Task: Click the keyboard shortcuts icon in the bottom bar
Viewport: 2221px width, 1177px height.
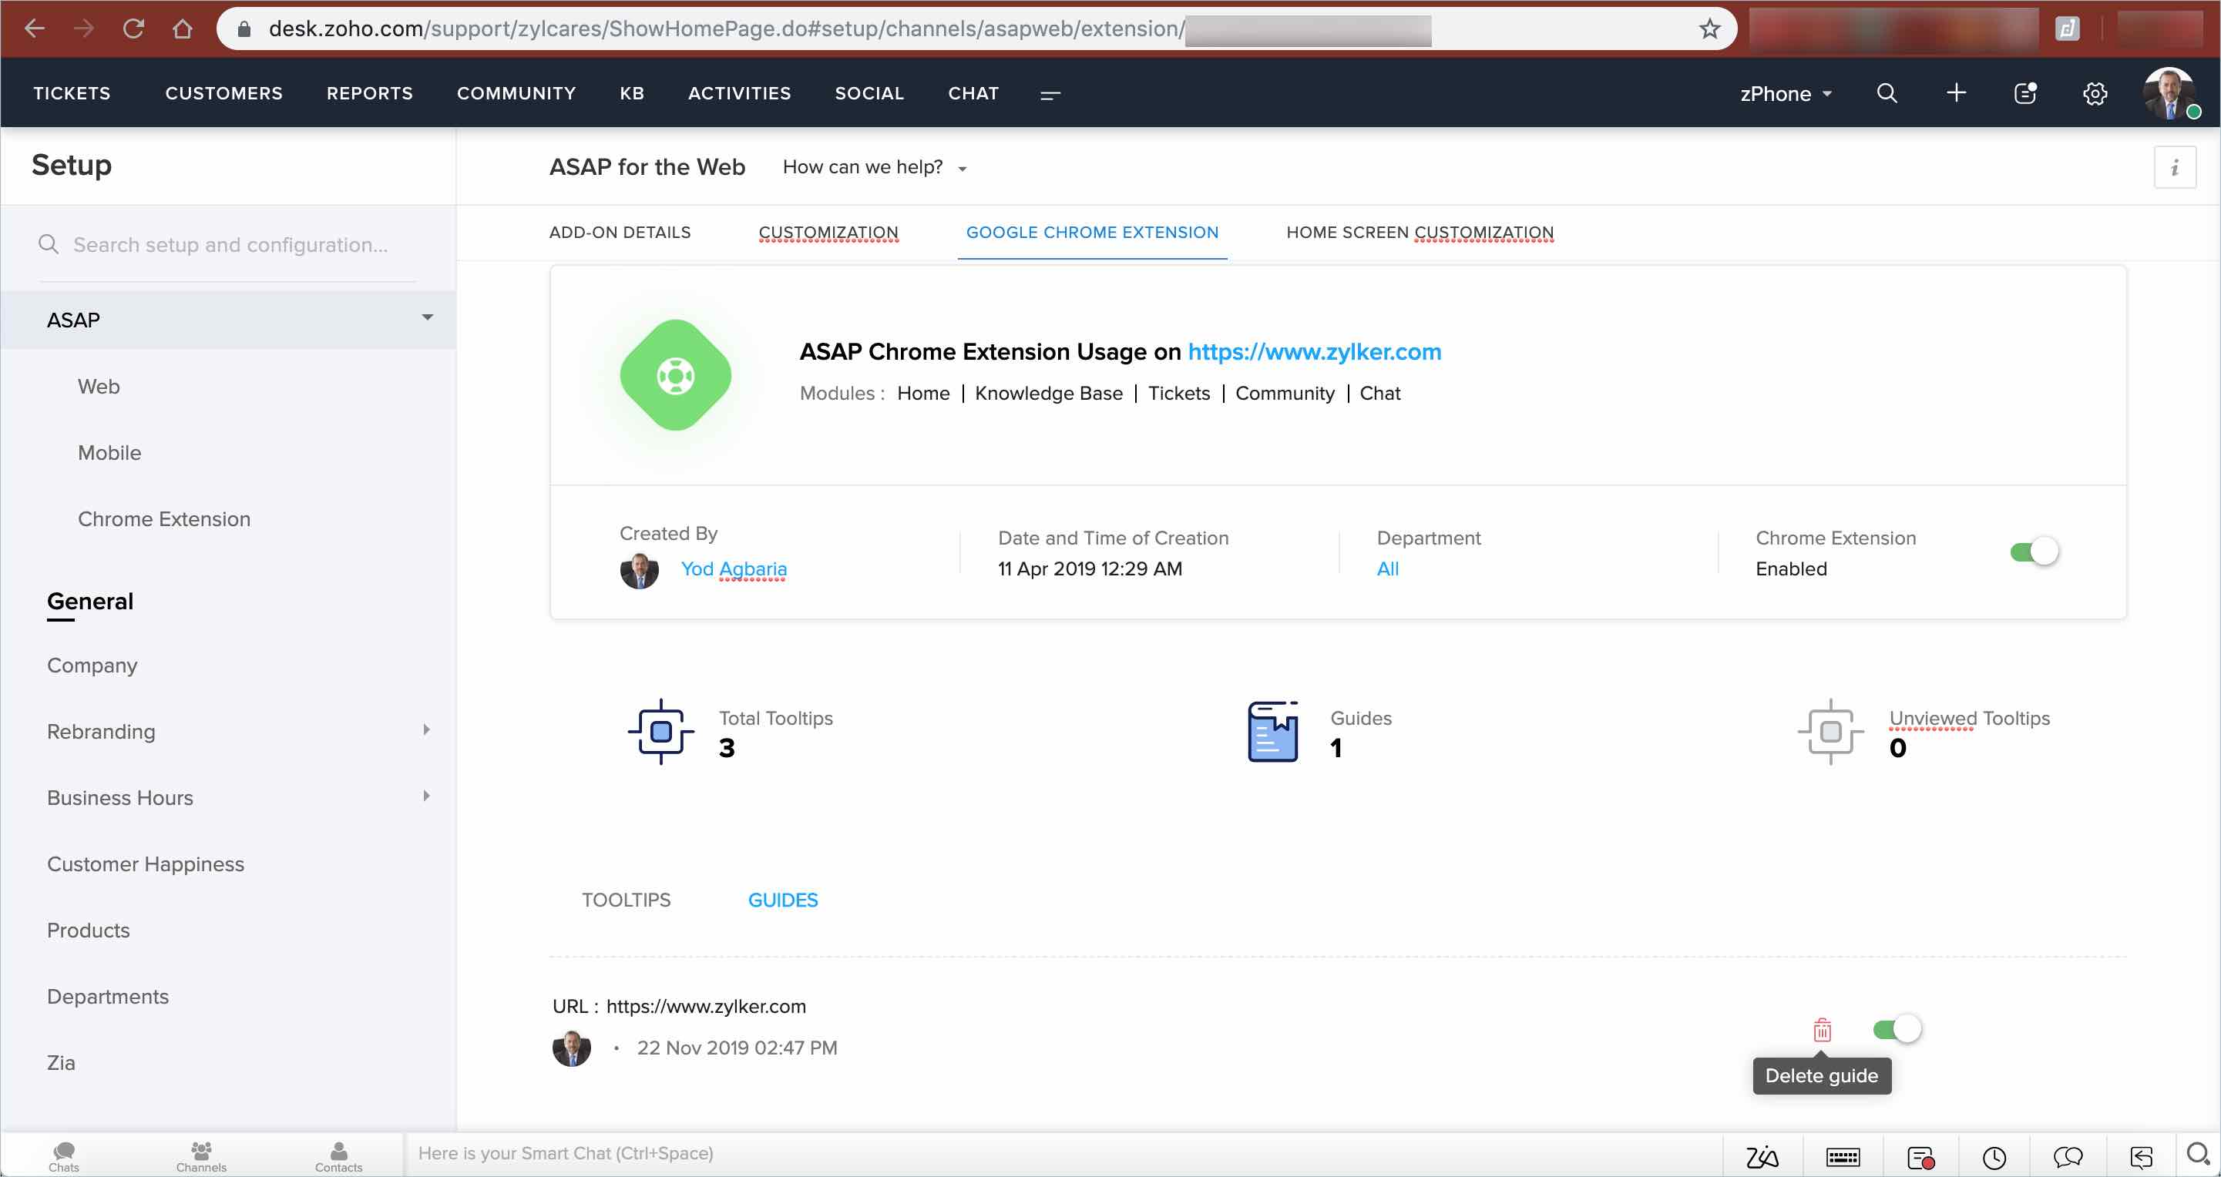Action: [x=1843, y=1156]
